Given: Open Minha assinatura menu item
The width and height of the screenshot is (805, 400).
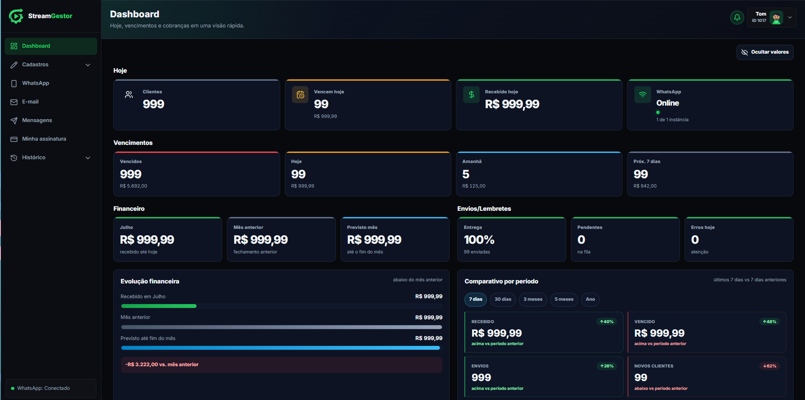Looking at the screenshot, I should pyautogui.click(x=51, y=139).
